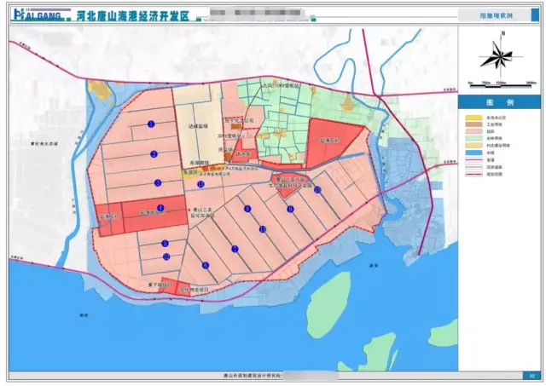Click marker 4 in the red plot
Screen dimensions: 546x386
click(160, 208)
